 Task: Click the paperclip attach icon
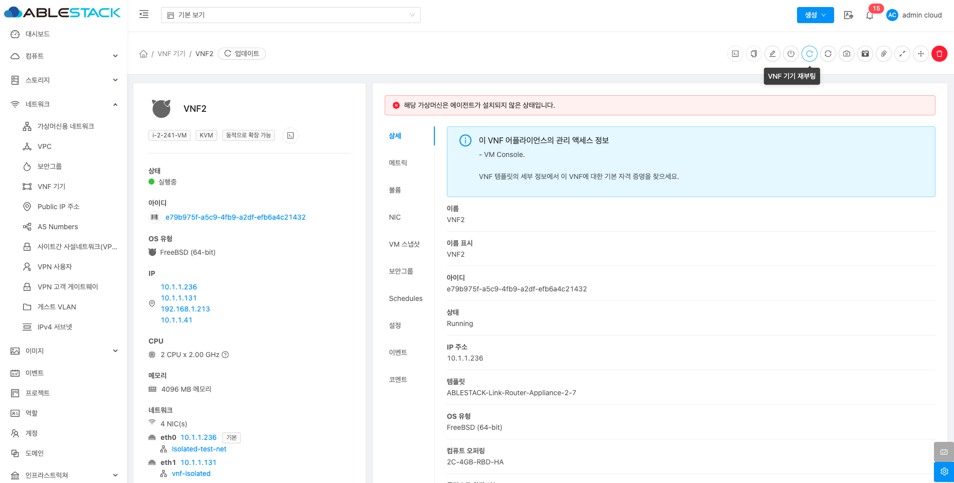click(883, 54)
